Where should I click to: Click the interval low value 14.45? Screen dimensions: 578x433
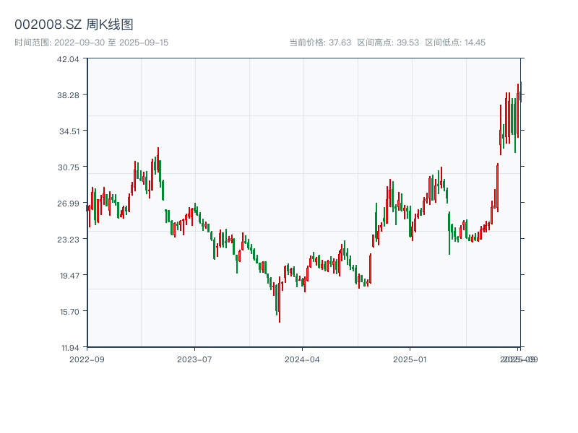475,43
